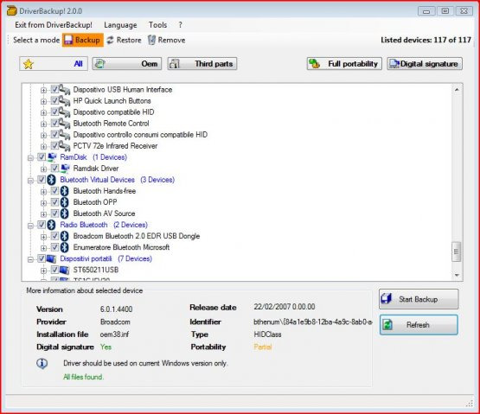Click the bthenum identifier value
This screenshot has height=414, width=480.
pyautogui.click(x=312, y=322)
